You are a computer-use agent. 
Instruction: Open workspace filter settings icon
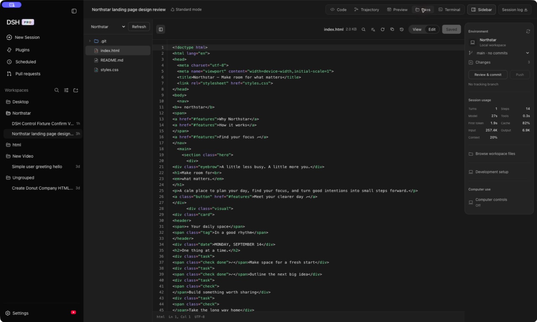pos(66,90)
